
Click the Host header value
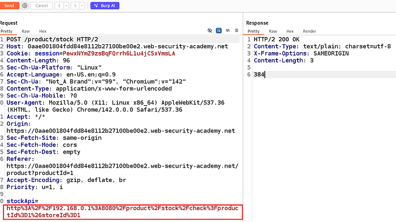coord(128,46)
